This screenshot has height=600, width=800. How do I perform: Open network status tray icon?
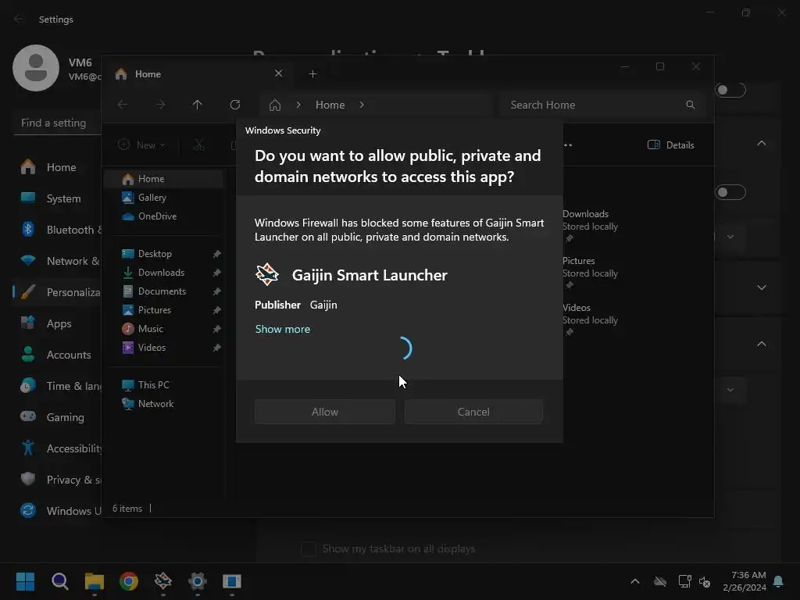(x=684, y=581)
